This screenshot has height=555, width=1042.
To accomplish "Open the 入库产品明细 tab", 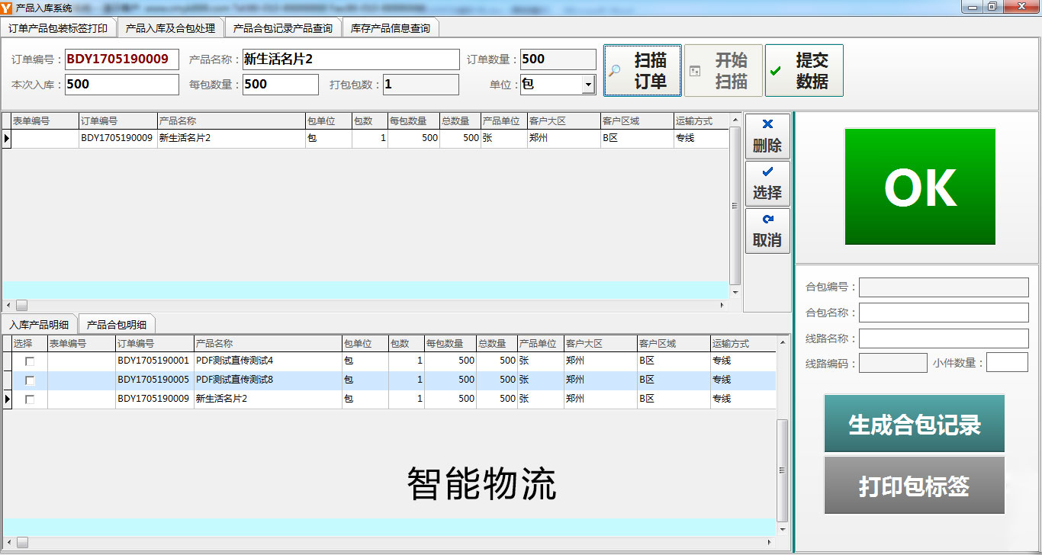I will pyautogui.click(x=39, y=325).
